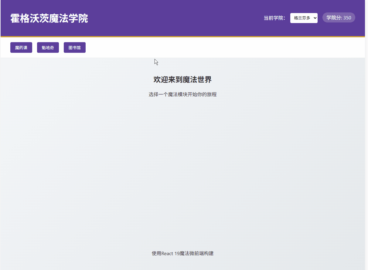Screen dimensions: 368x270
Task: Click the 学院分: 350 badge
Action: pos(339,18)
